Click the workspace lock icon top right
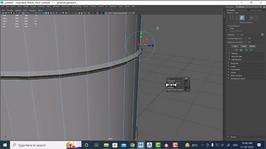This screenshot has height=149, width=266. (x=264, y=7)
